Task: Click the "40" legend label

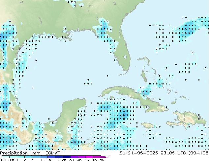Action: [x=87, y=160]
